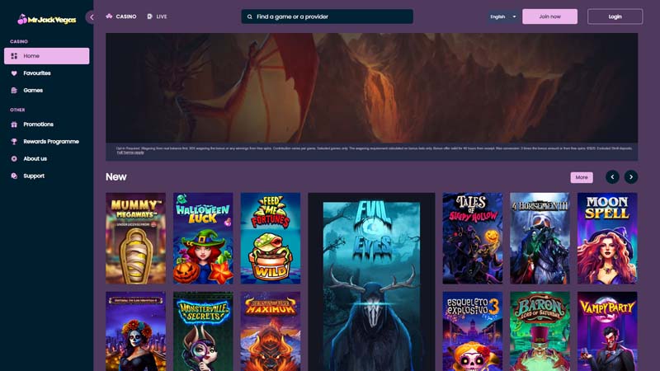This screenshot has width=660, height=371.
Task: Click the Favourites heart icon
Action: [x=14, y=73]
